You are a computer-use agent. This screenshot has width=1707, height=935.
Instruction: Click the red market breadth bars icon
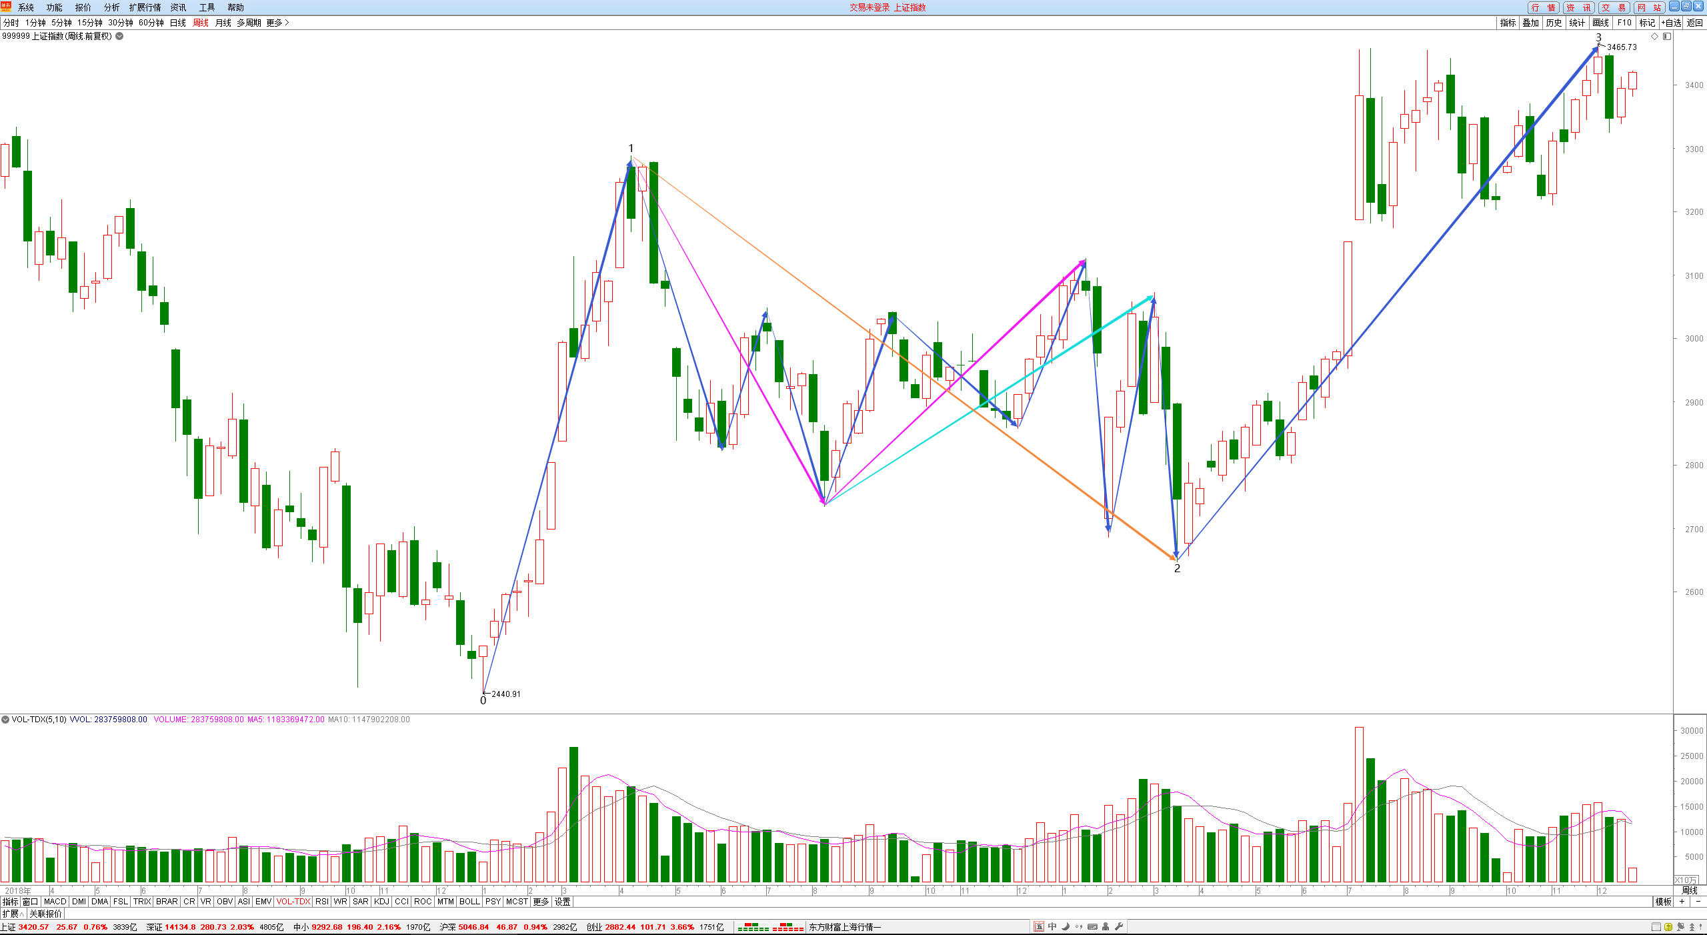[x=788, y=927]
